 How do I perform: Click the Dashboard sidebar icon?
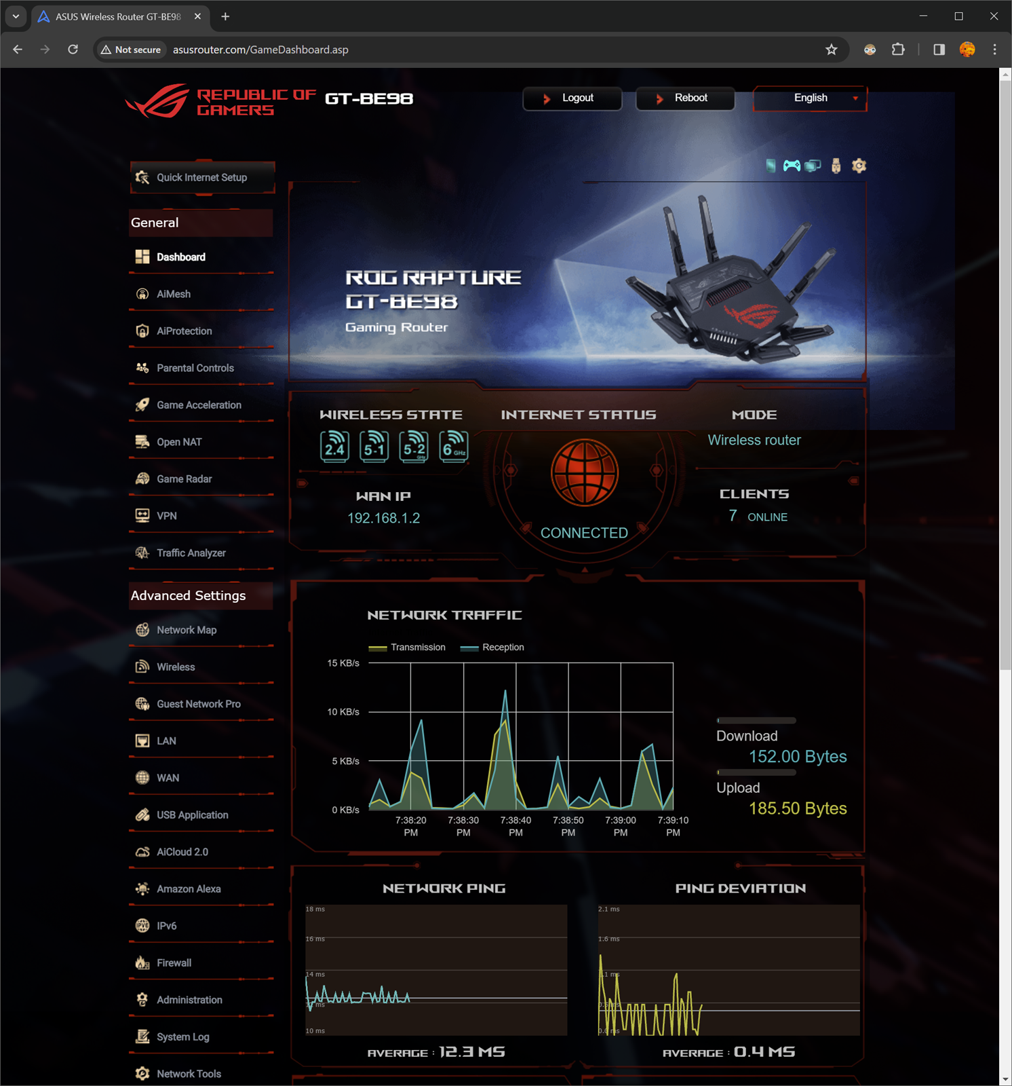[142, 257]
